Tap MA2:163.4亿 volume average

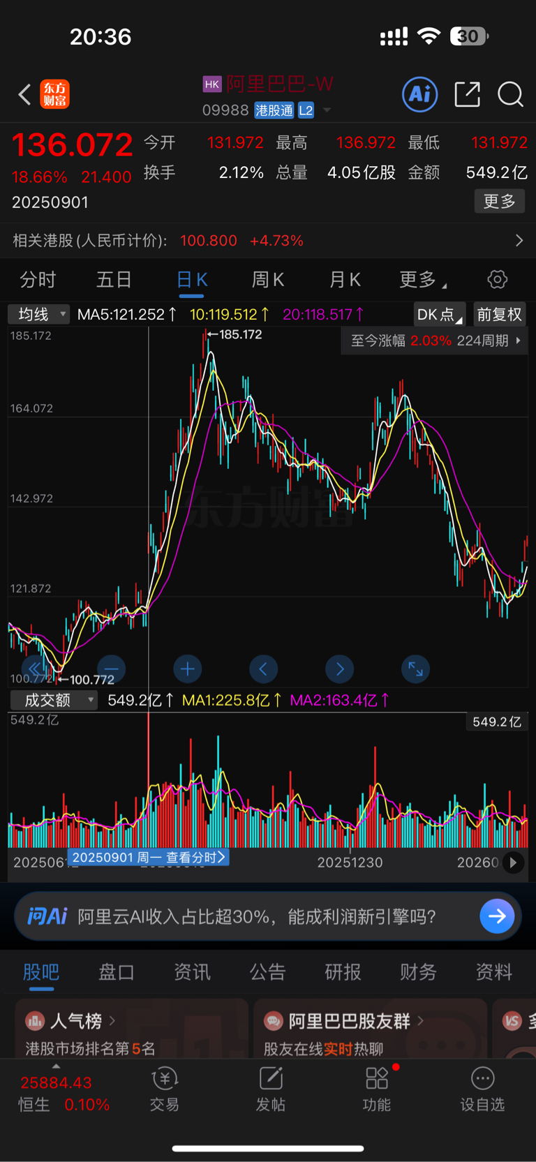(x=340, y=700)
